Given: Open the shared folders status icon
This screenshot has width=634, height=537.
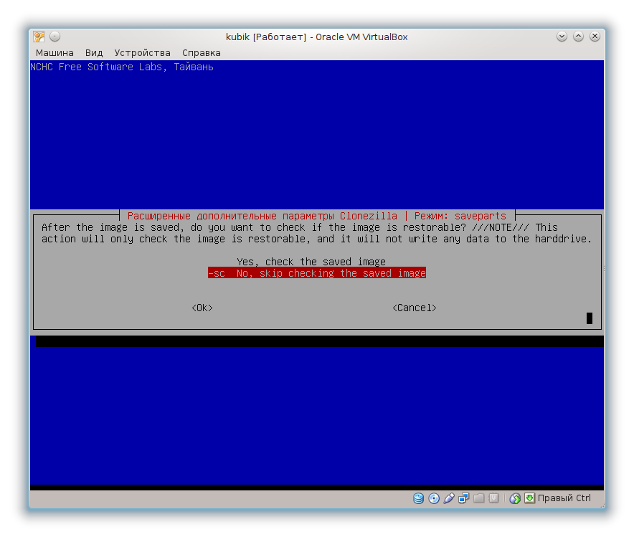Looking at the screenshot, I should (479, 498).
